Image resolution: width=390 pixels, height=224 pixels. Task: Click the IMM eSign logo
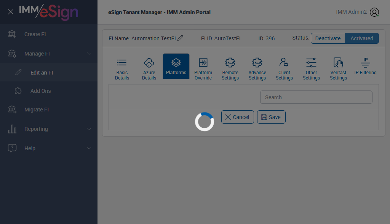pyautogui.click(x=48, y=12)
